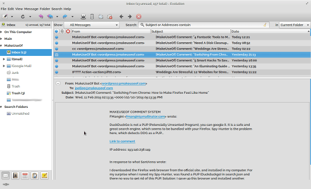
Task: Toggle read status of 'Today 08:52' message
Action: 56,43
